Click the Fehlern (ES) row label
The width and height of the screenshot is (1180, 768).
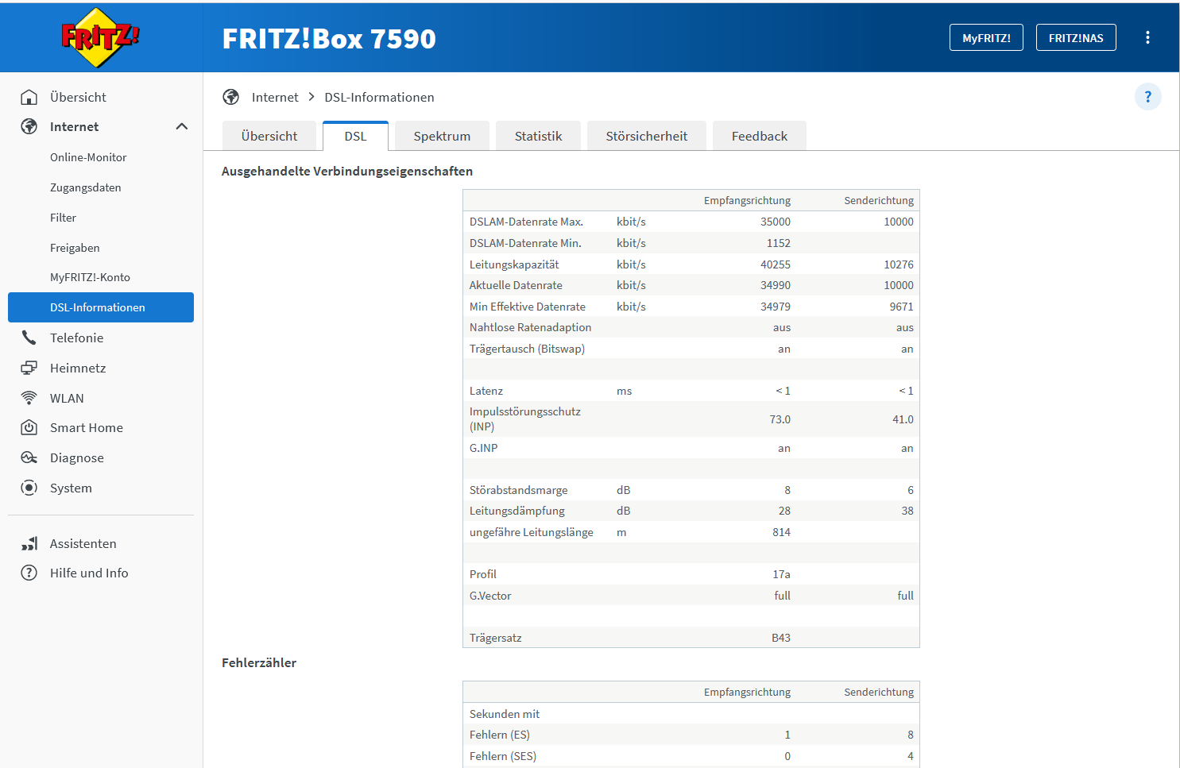click(500, 735)
